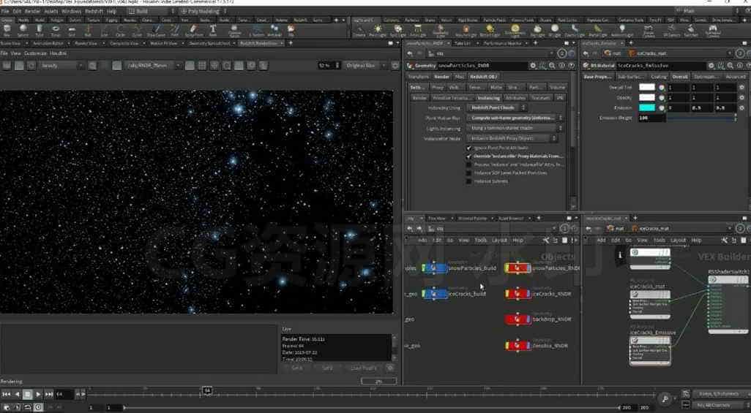The height and width of the screenshot is (413, 751).
Task: Switch to Coating material tab
Action: click(x=659, y=77)
